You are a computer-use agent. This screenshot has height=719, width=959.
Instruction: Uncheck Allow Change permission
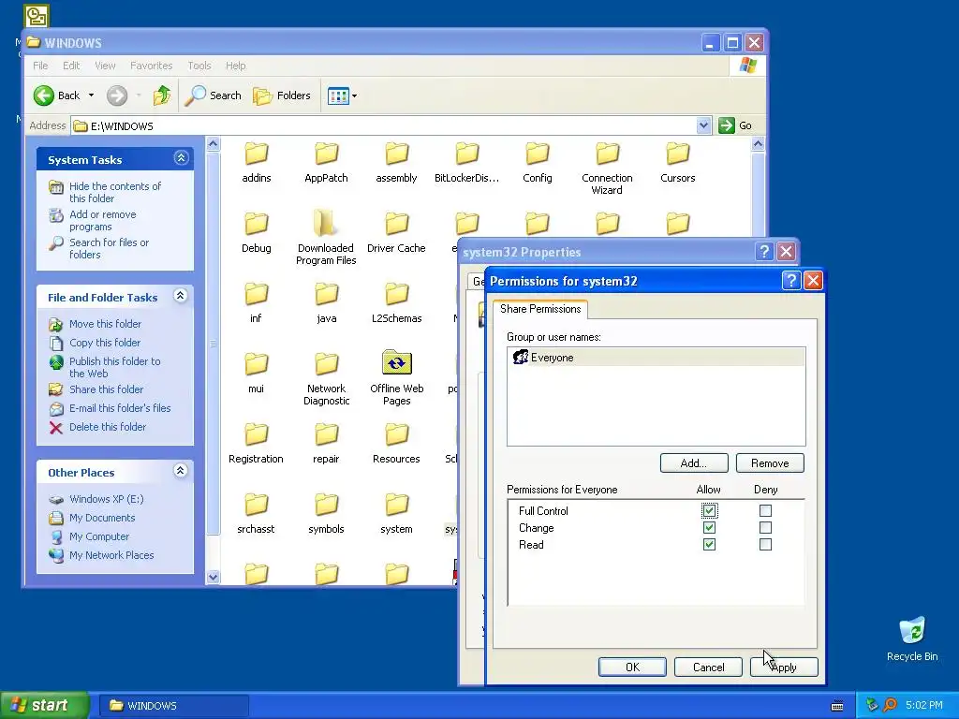[x=709, y=528]
